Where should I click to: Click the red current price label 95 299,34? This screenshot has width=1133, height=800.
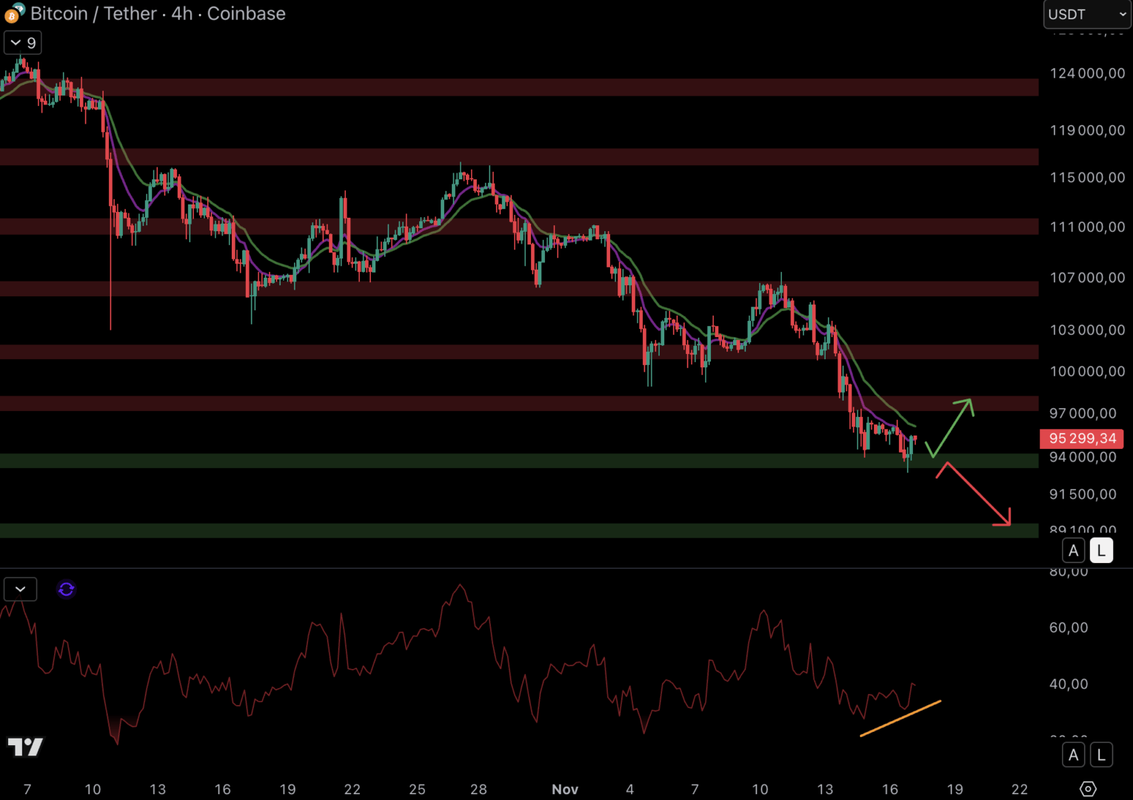[x=1081, y=439]
